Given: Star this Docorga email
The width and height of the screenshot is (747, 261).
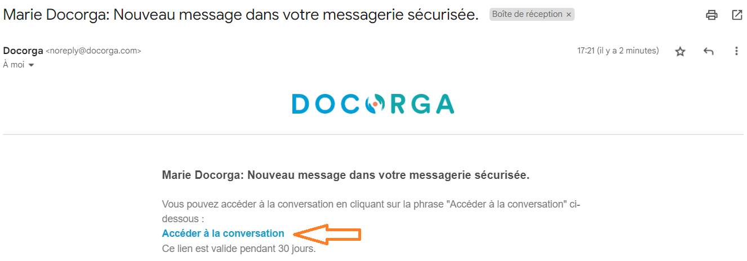Looking at the screenshot, I should [x=681, y=51].
